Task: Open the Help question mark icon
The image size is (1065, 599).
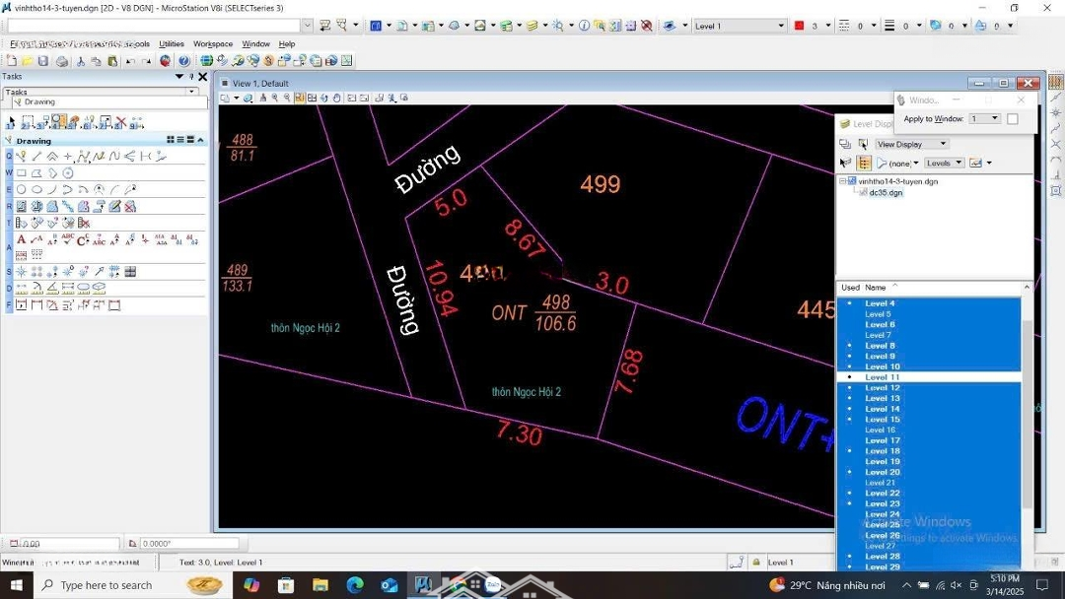Action: 183,61
